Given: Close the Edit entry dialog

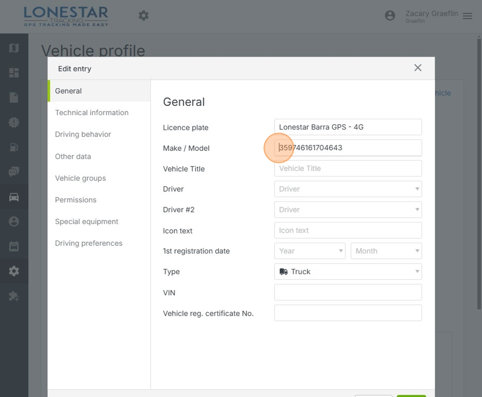Looking at the screenshot, I should click(x=417, y=68).
